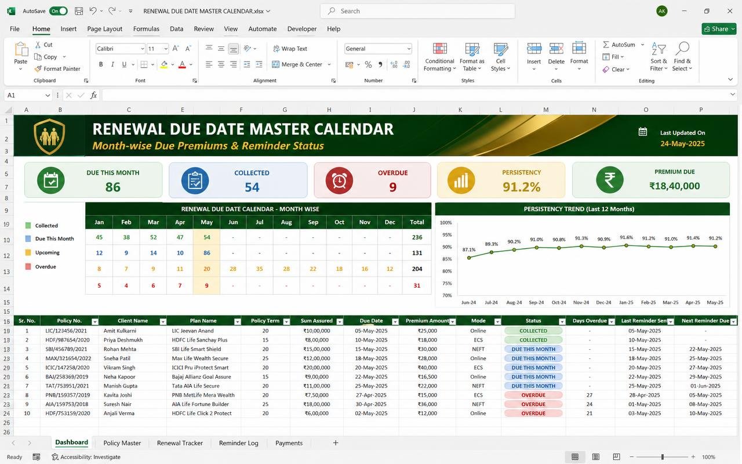
Task: Apply bold formatting
Action: coord(101,64)
